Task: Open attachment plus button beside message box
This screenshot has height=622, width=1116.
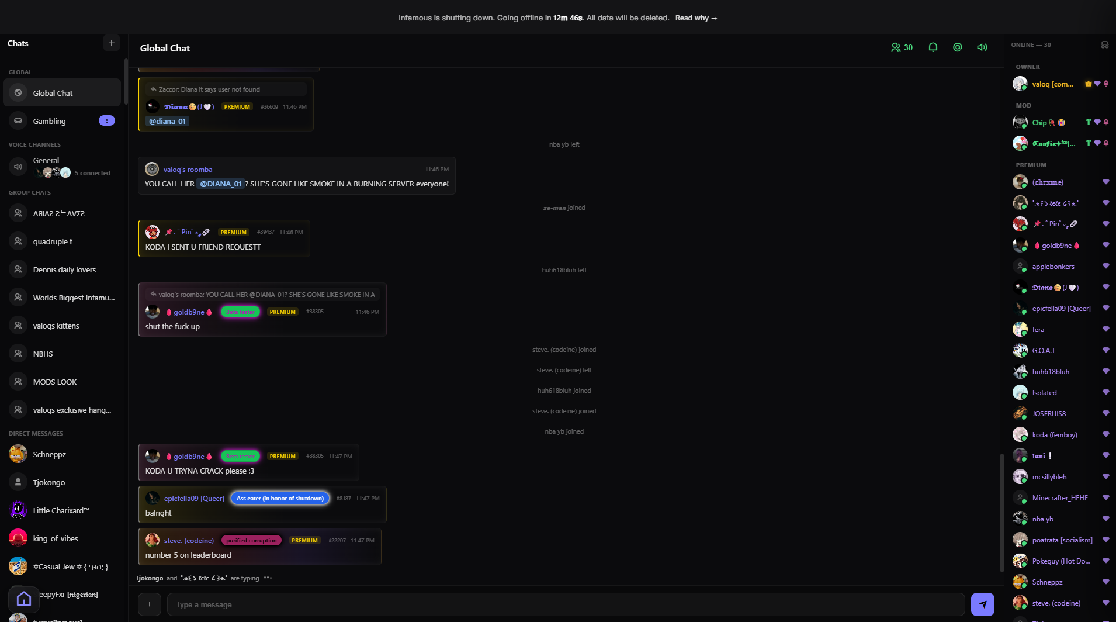Action: pyautogui.click(x=150, y=604)
